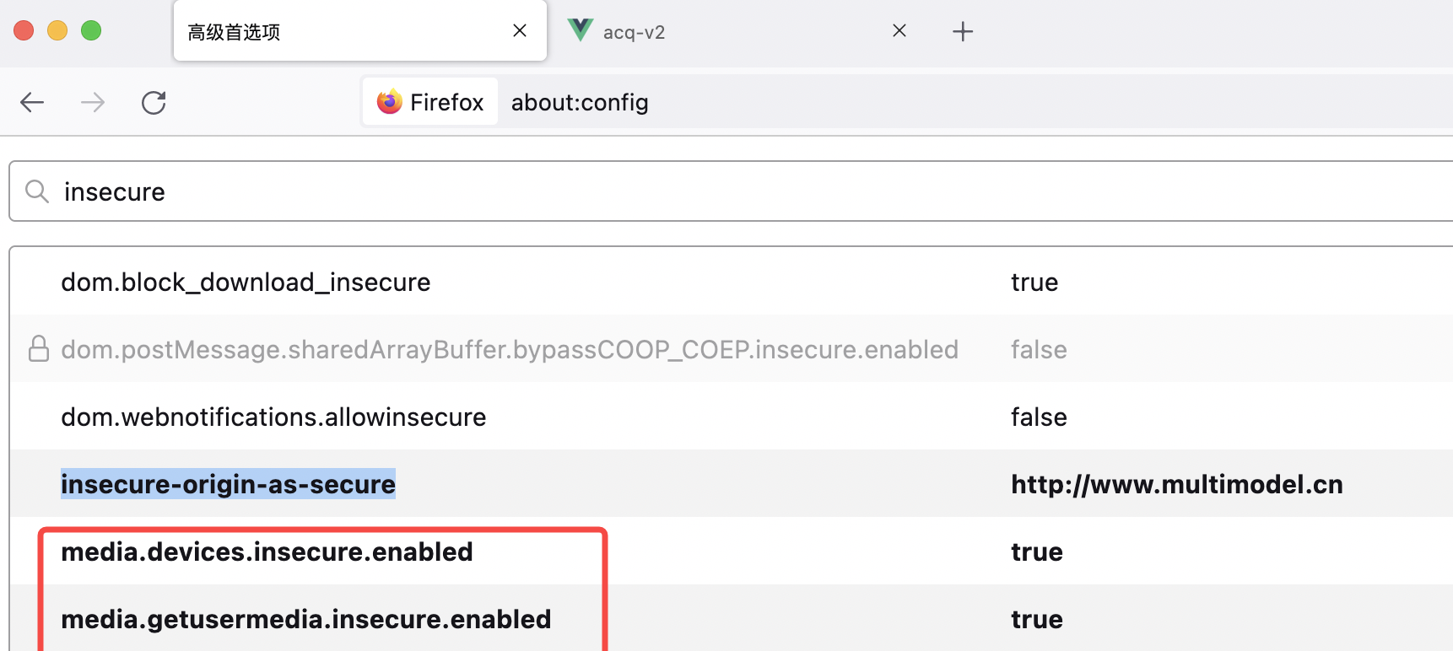Select the sharedArrayBuffer bypassCOOP_COEP preference row
The image size is (1453, 651).
pyautogui.click(x=509, y=349)
